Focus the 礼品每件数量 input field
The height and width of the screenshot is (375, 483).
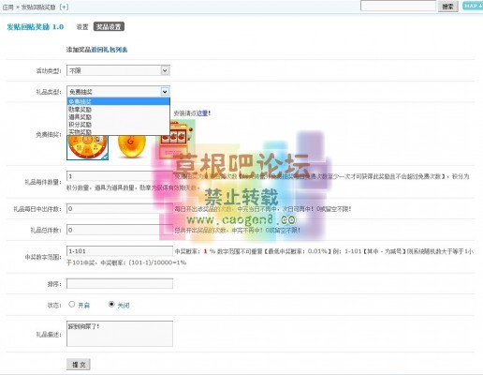[x=120, y=176]
